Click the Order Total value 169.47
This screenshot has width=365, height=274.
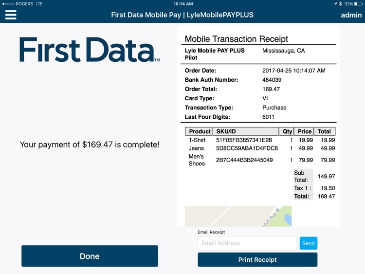pos(271,89)
